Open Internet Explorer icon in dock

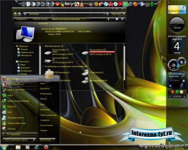point(130,4)
